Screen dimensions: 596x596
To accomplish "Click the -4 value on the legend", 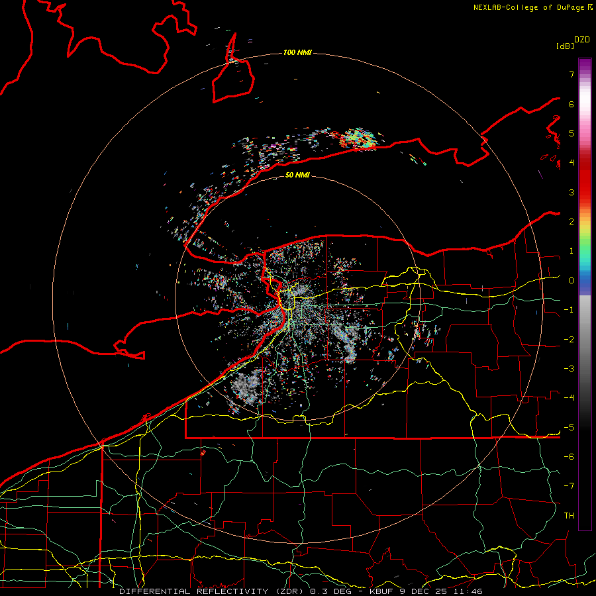I will point(569,398).
